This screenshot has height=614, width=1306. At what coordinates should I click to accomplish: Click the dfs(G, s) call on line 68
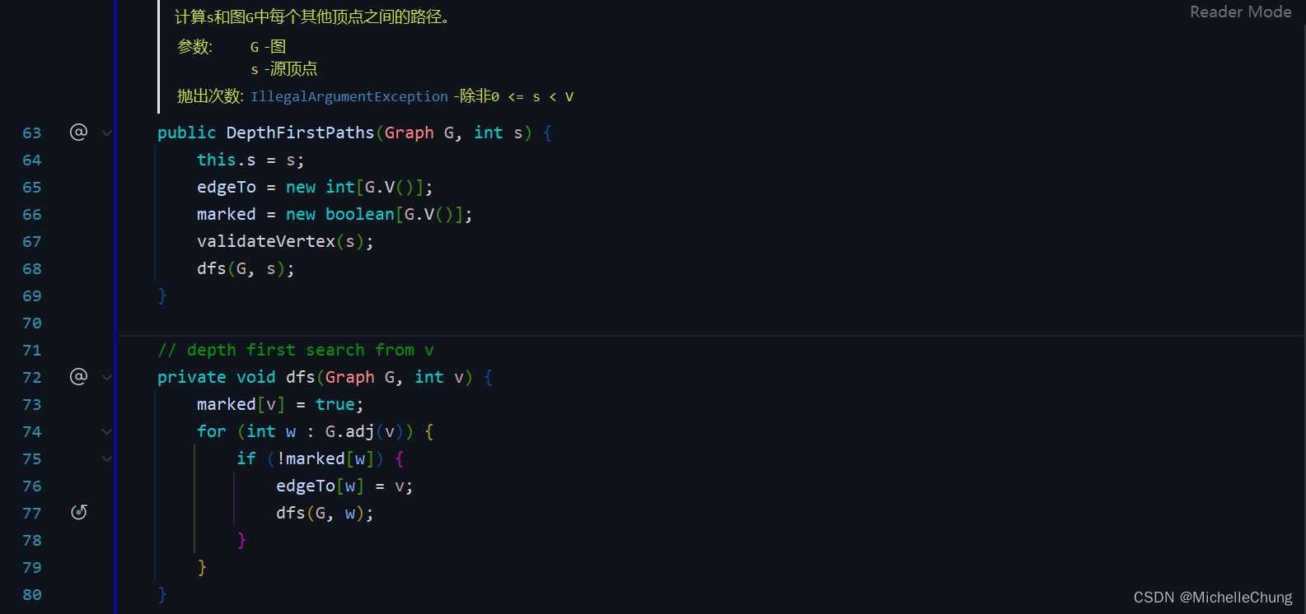(246, 268)
